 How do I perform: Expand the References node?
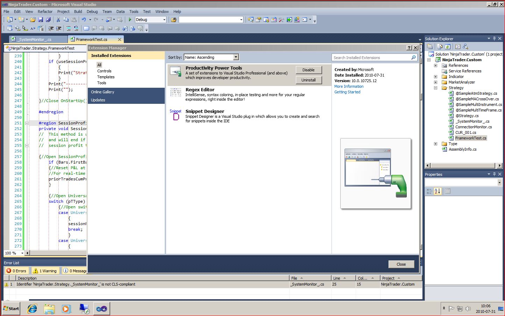[435, 65]
